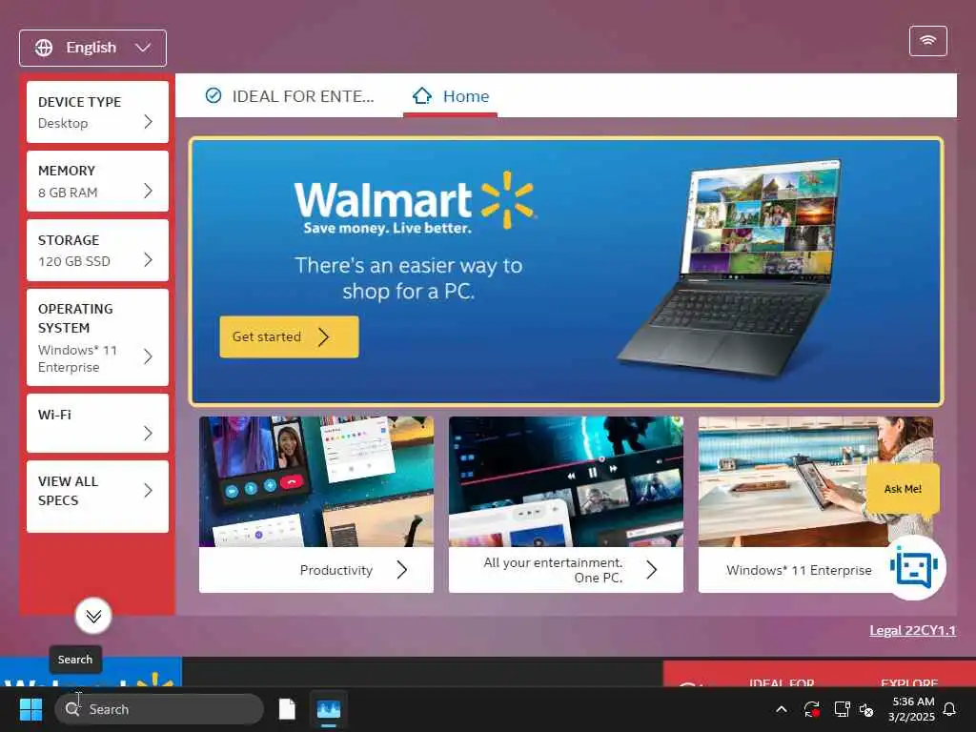
Task: Click the active demo app taskbar icon
Action: coord(329,709)
